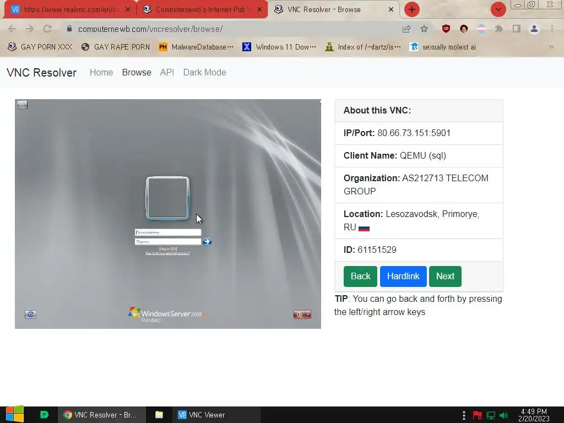Screen dimensions: 564x423
Task: Open the Chrome profile avatar
Action: 534,29
